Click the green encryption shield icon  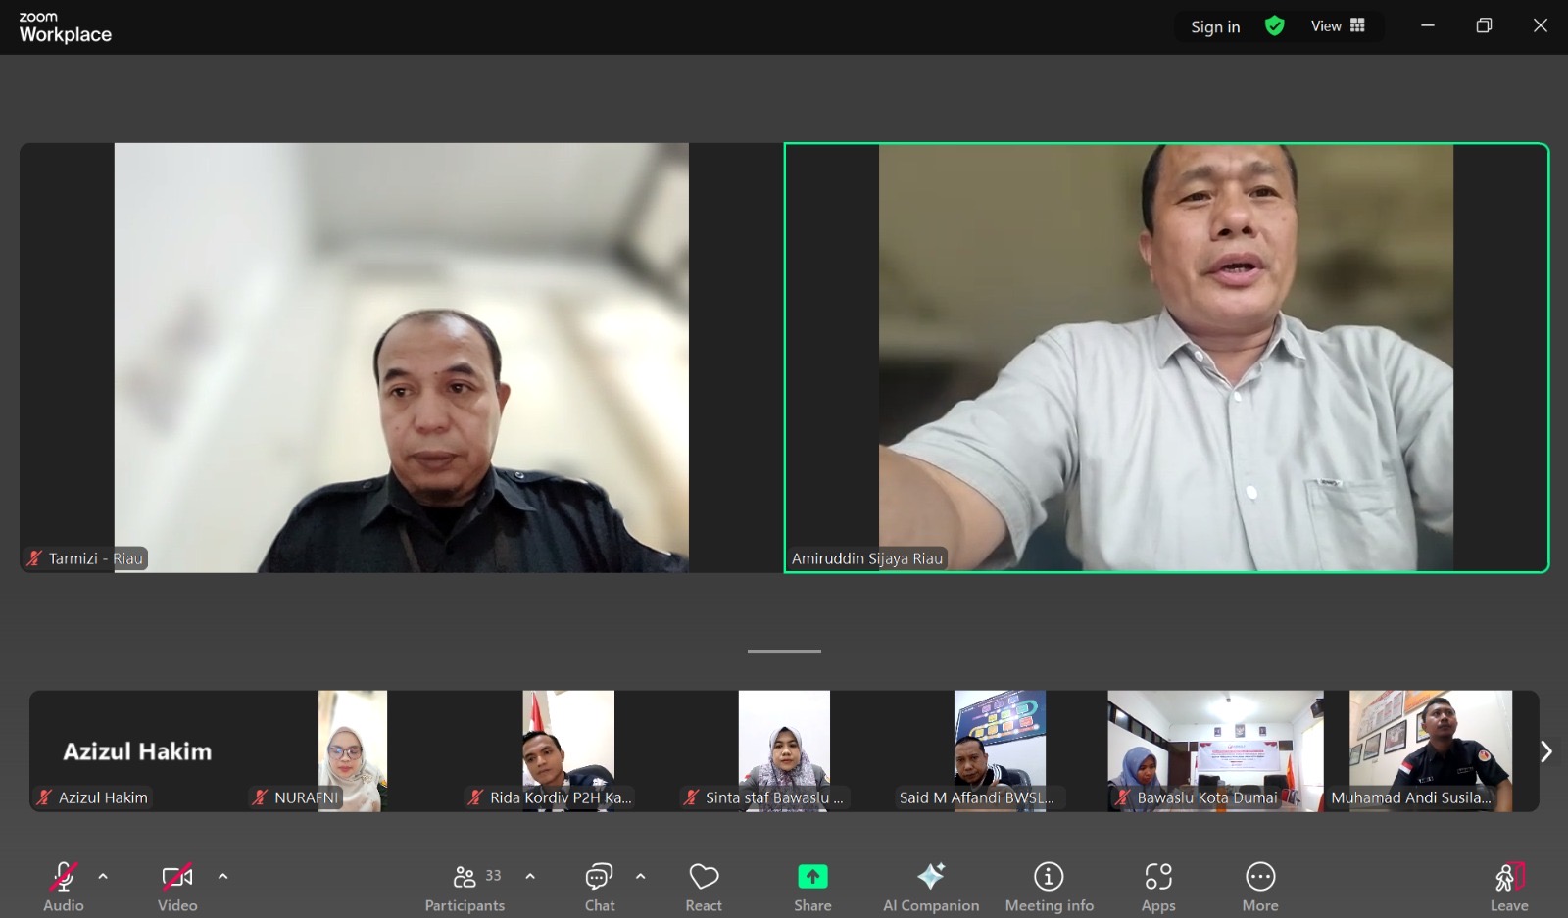(1274, 25)
